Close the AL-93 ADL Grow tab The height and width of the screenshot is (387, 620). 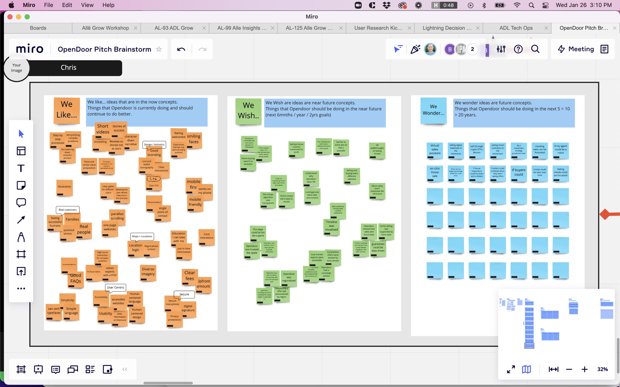204,28
